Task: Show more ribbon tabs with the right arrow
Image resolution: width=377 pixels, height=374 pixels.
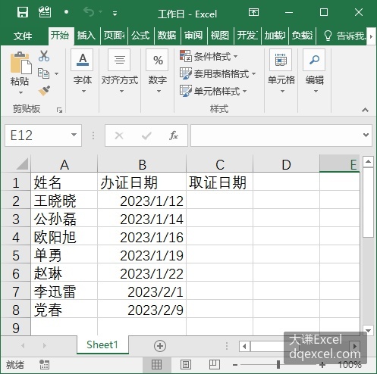Action: (x=371, y=36)
